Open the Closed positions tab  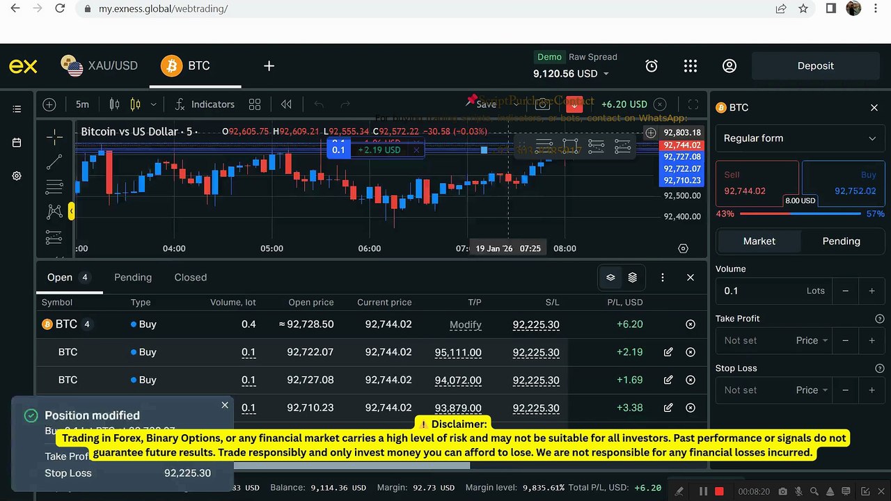pos(191,277)
